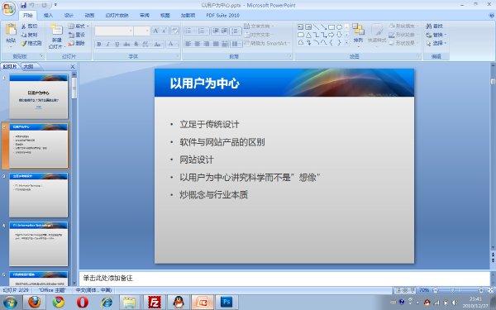The image size is (496, 310).
Task: Increase font size with grow font icon
Action: [155, 31]
